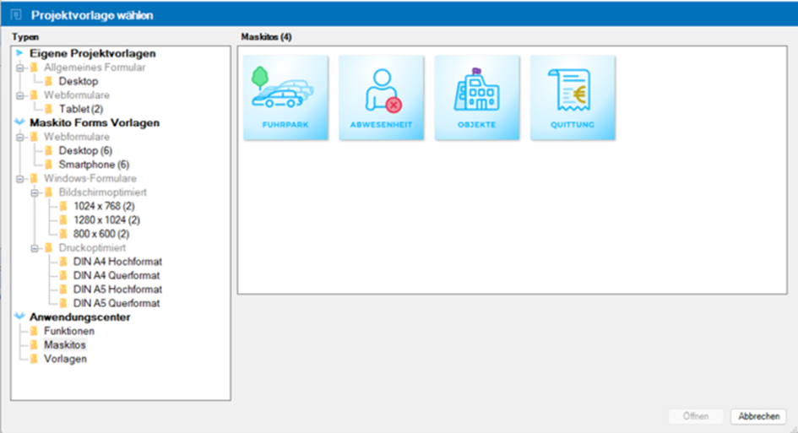This screenshot has width=798, height=433.
Task: Collapse the Bildschirmoptimiert tree node
Action: [35, 192]
